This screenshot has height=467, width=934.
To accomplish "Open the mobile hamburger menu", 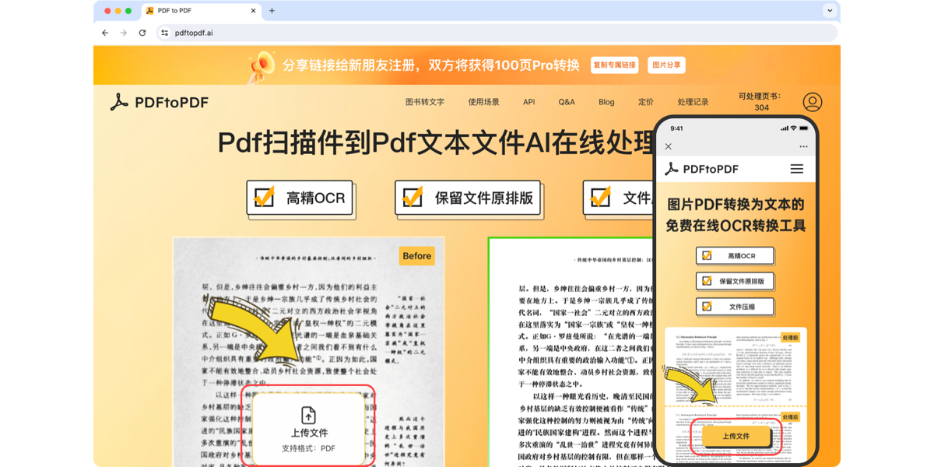I will coord(796,169).
